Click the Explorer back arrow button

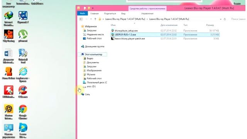(x=81, y=19)
